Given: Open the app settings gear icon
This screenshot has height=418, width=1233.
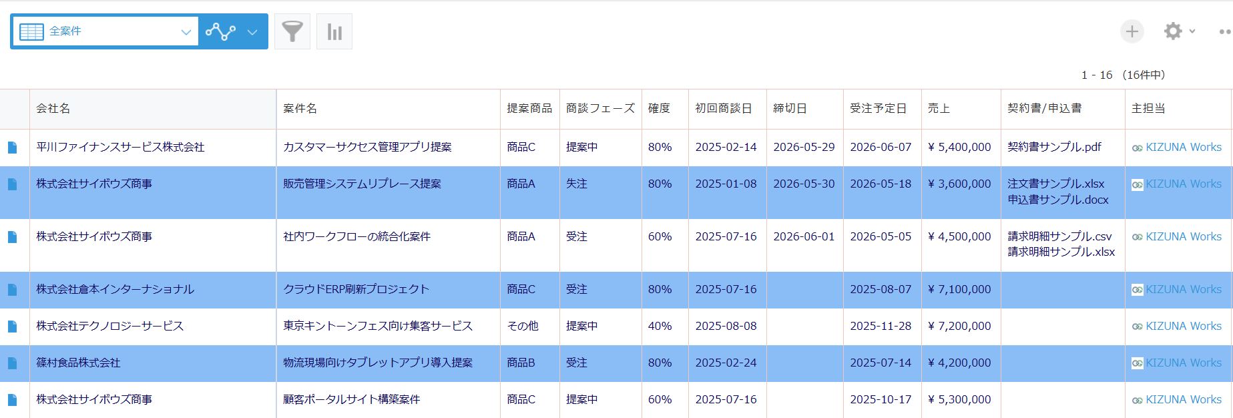Looking at the screenshot, I should coord(1173,31).
